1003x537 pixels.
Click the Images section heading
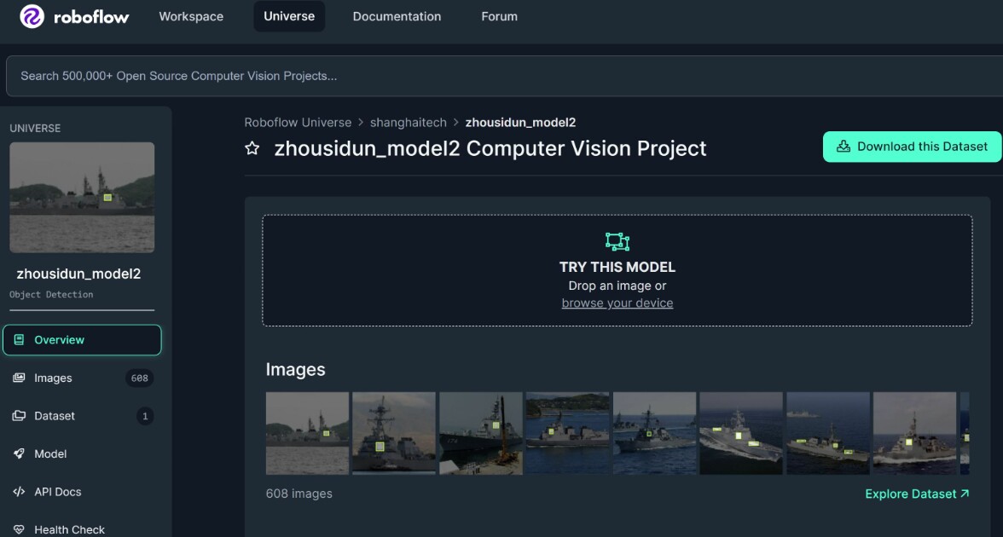point(295,370)
